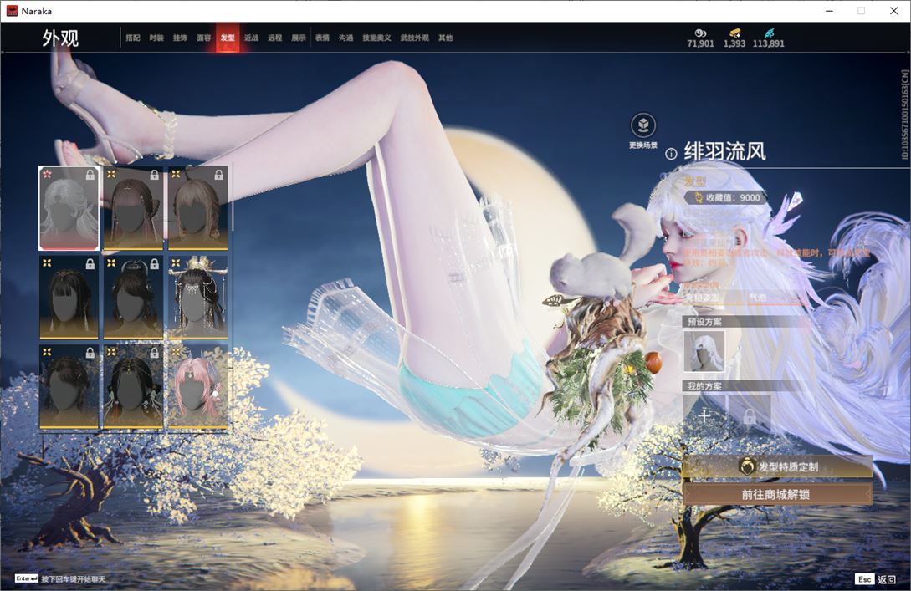This screenshot has height=591, width=911.
Task: Go to the 其他 tab
Action: 446,38
